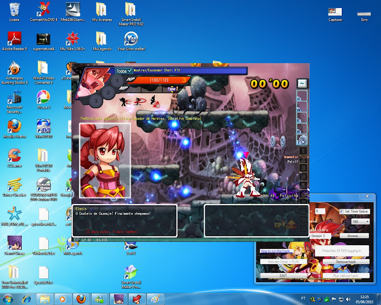Open the Erro desktop icon

(364, 16)
